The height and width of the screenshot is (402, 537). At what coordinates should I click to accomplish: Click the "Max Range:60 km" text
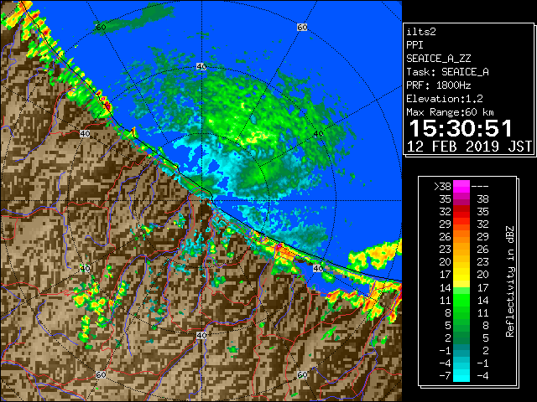[x=450, y=112]
